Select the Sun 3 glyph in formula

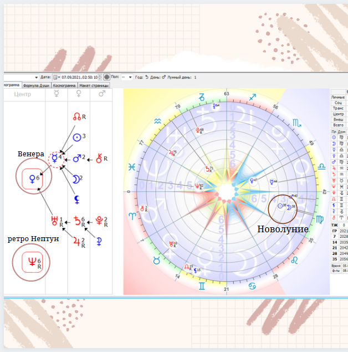(79, 137)
